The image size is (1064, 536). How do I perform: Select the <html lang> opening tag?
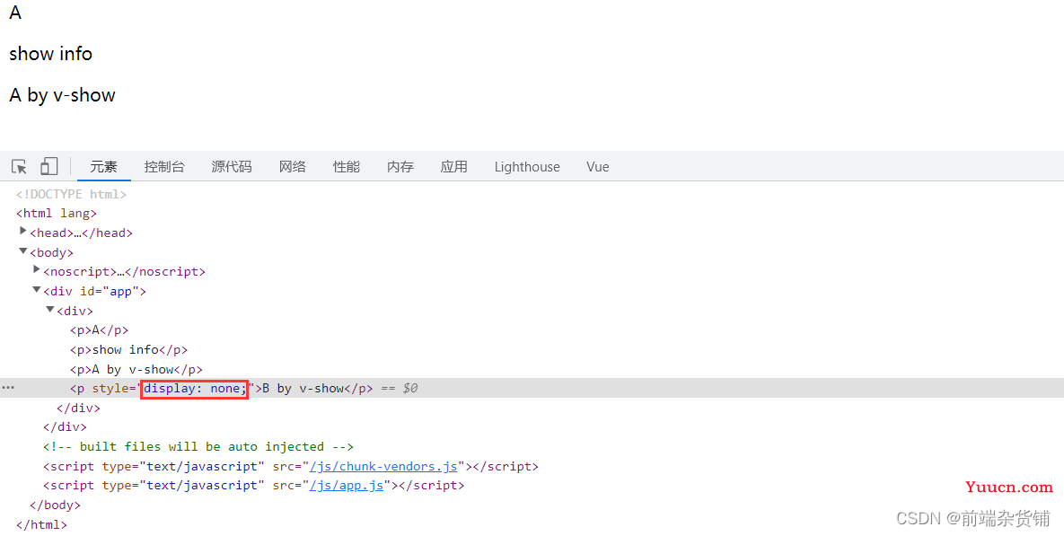coord(57,213)
